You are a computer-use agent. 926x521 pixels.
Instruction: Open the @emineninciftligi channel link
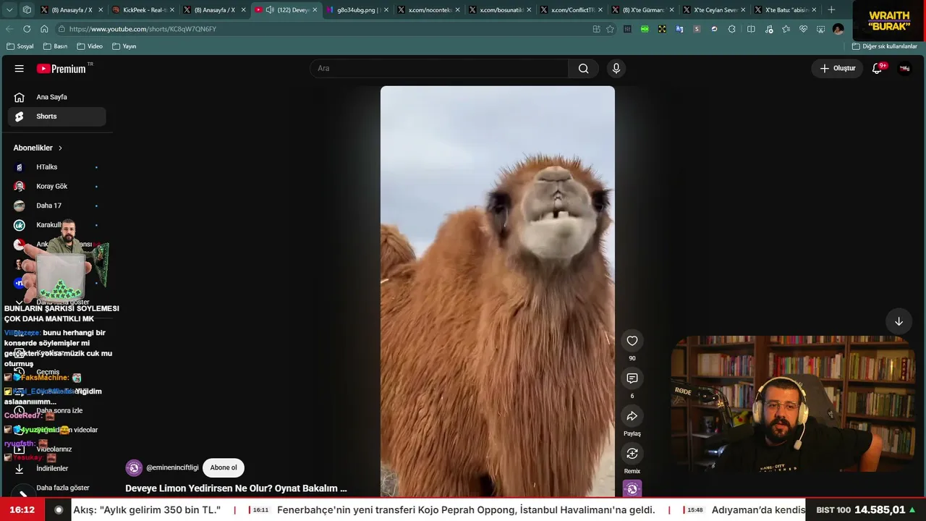(171, 468)
